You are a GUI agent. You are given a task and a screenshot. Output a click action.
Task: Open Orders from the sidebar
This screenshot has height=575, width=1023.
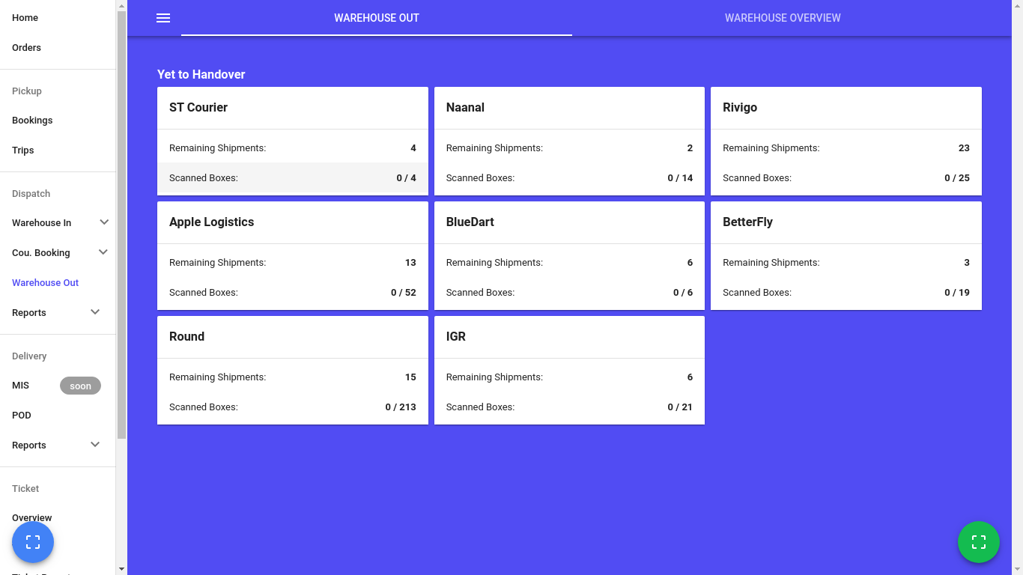(x=27, y=48)
